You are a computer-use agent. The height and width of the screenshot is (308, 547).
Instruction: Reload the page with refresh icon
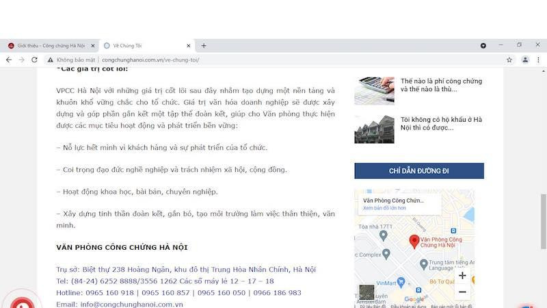point(34,60)
